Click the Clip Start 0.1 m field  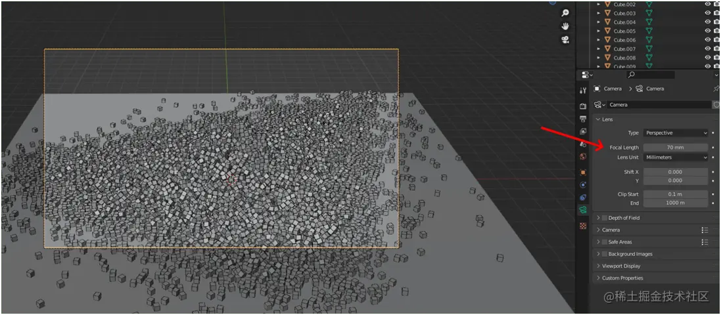[676, 194]
